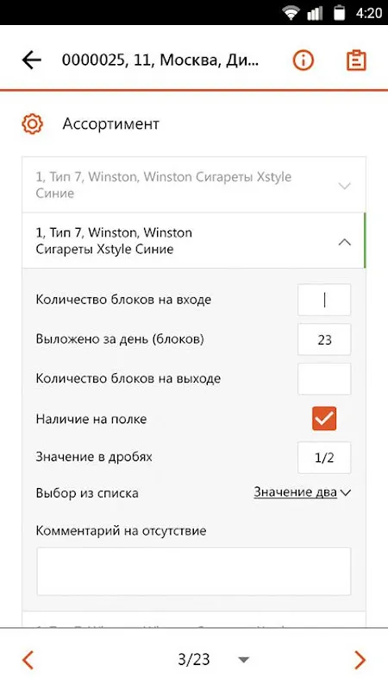Go to previous page with left arrow
The height and width of the screenshot is (691, 388).
click(x=28, y=660)
